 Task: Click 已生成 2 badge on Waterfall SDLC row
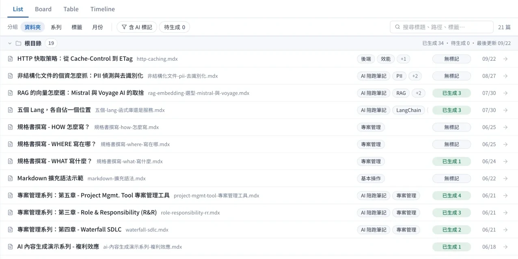pos(451,230)
